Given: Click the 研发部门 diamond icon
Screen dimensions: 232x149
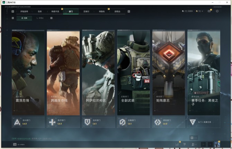Looking at the screenshot, I should tap(158, 122).
